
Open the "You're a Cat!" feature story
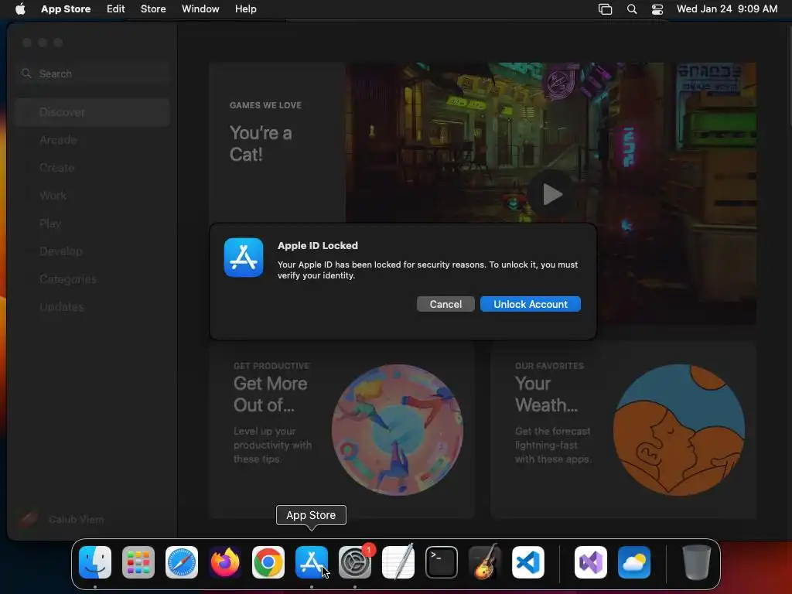(x=261, y=143)
